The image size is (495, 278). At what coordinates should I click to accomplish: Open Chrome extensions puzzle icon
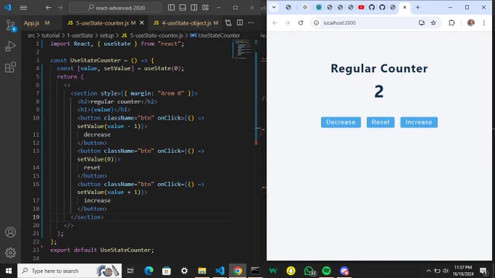click(x=452, y=23)
